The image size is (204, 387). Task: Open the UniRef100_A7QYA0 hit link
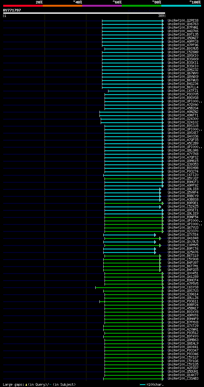click(183, 105)
